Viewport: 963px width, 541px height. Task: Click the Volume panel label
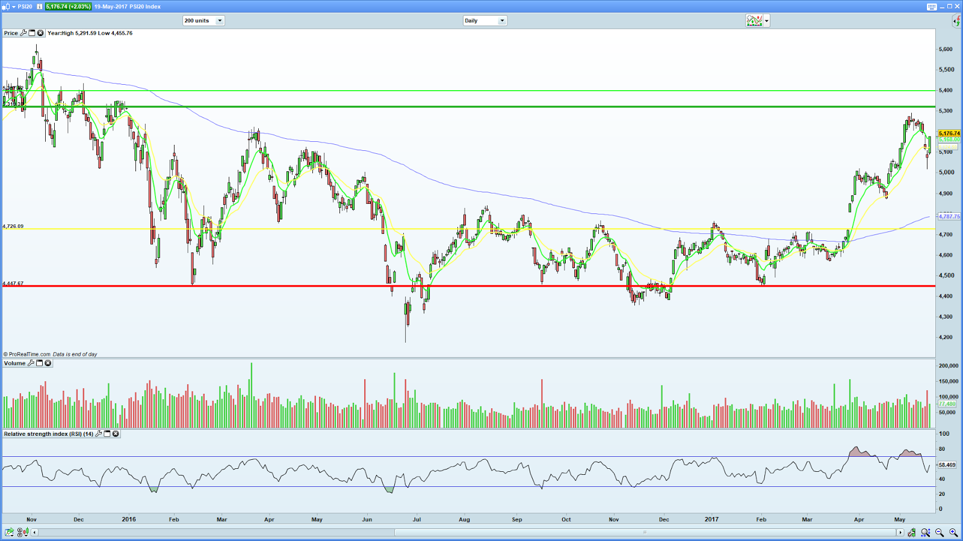(14, 363)
